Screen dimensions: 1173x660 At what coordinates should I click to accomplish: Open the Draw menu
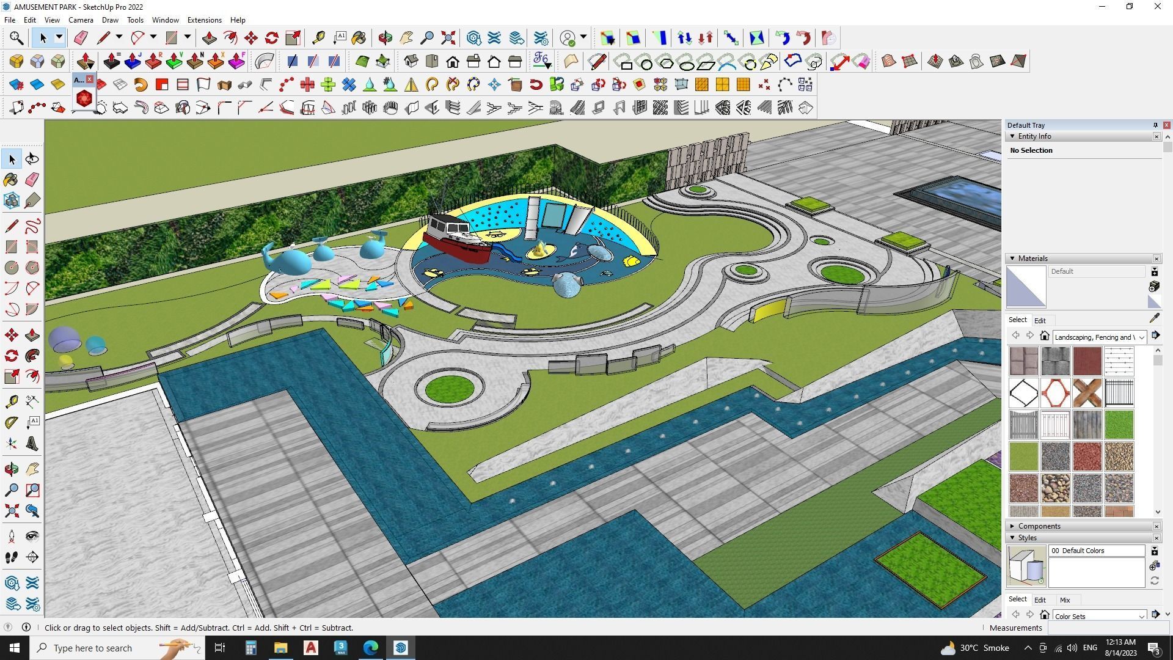pos(110,20)
